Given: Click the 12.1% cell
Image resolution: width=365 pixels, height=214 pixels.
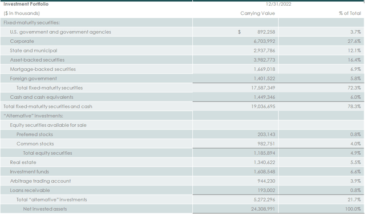Looking at the screenshot, I should (354, 51).
